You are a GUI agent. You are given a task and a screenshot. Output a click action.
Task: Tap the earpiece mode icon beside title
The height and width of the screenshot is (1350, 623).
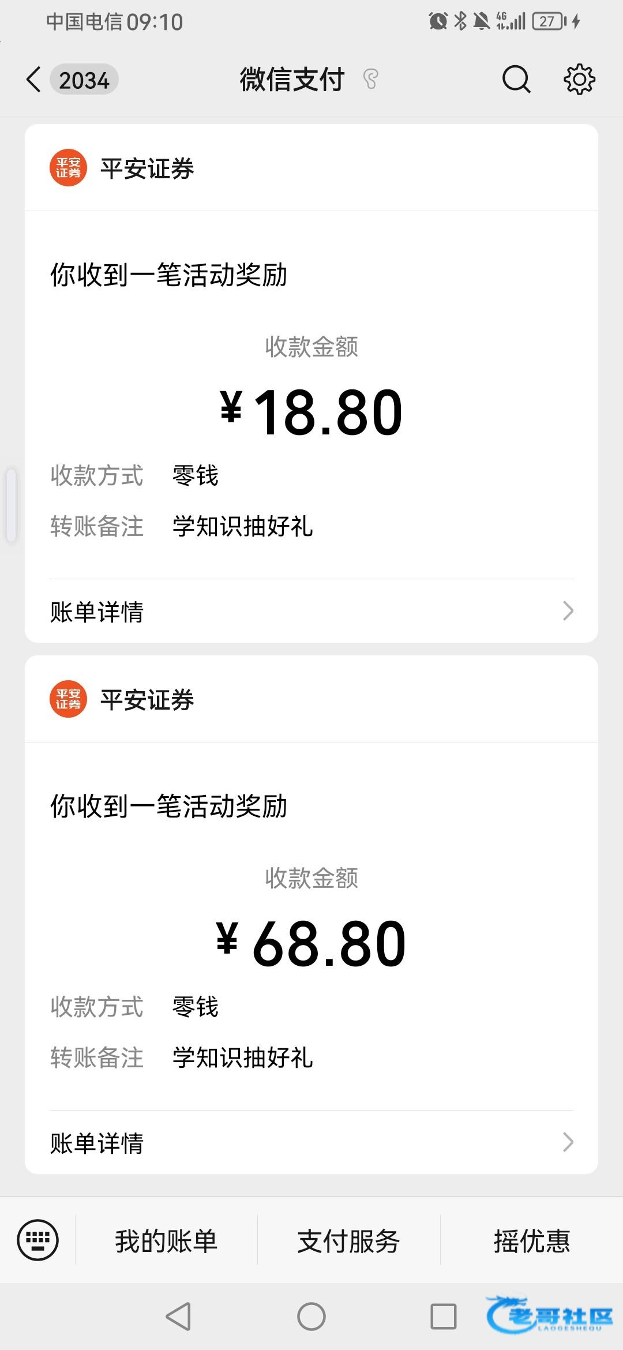click(x=371, y=80)
